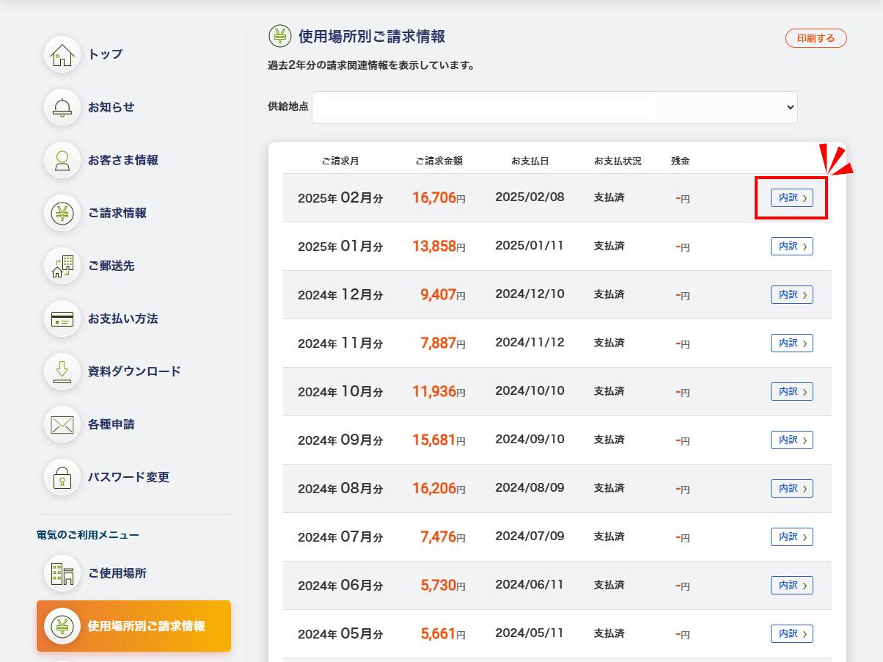Open 内訳 for 2024年08月分
The image size is (883, 662).
pyautogui.click(x=792, y=488)
